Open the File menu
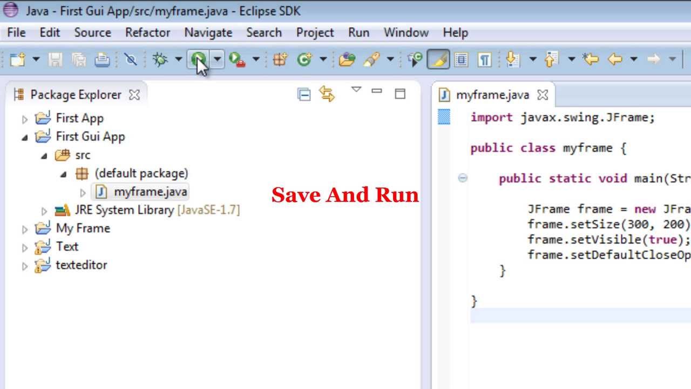 (x=16, y=32)
